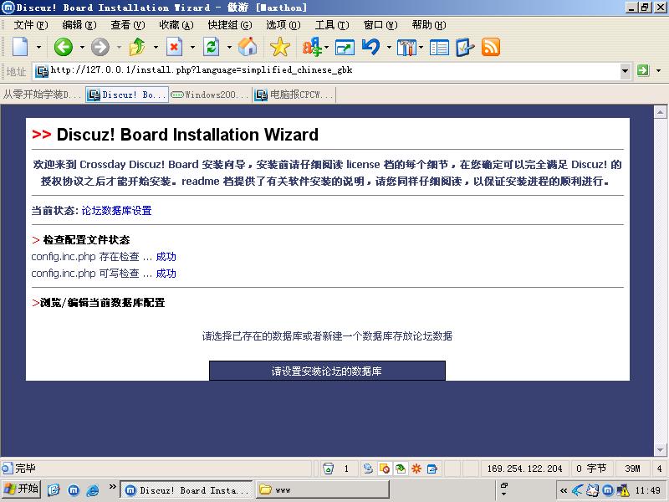Click the 39M memory status bar entry
Viewport: 669px width, 502px height.
(x=632, y=469)
